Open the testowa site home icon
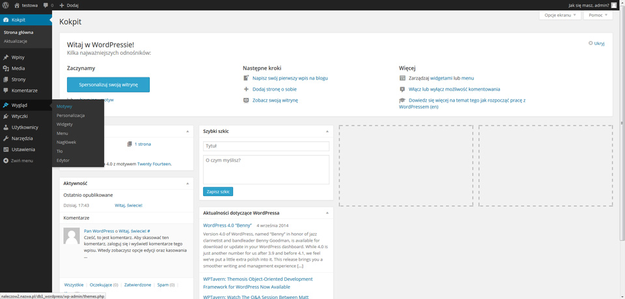 [x=17, y=5]
